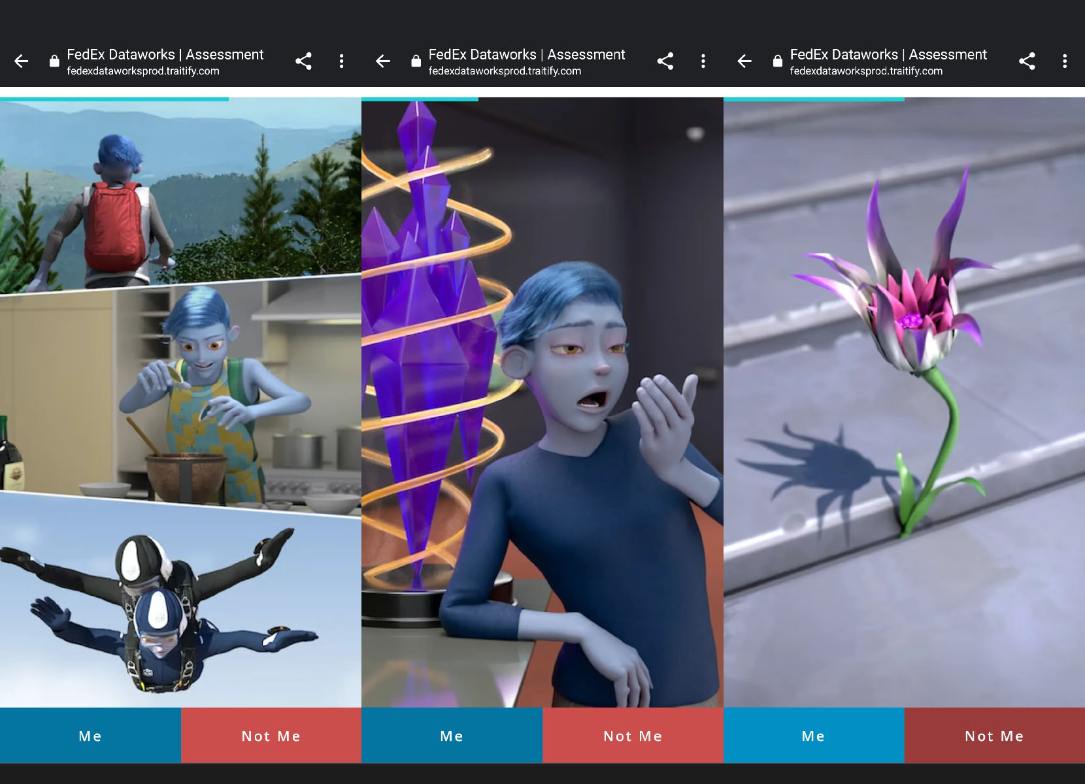
Task: Tap the fedexdataworksprod.traitify.com URL in third screen
Action: [x=866, y=71]
